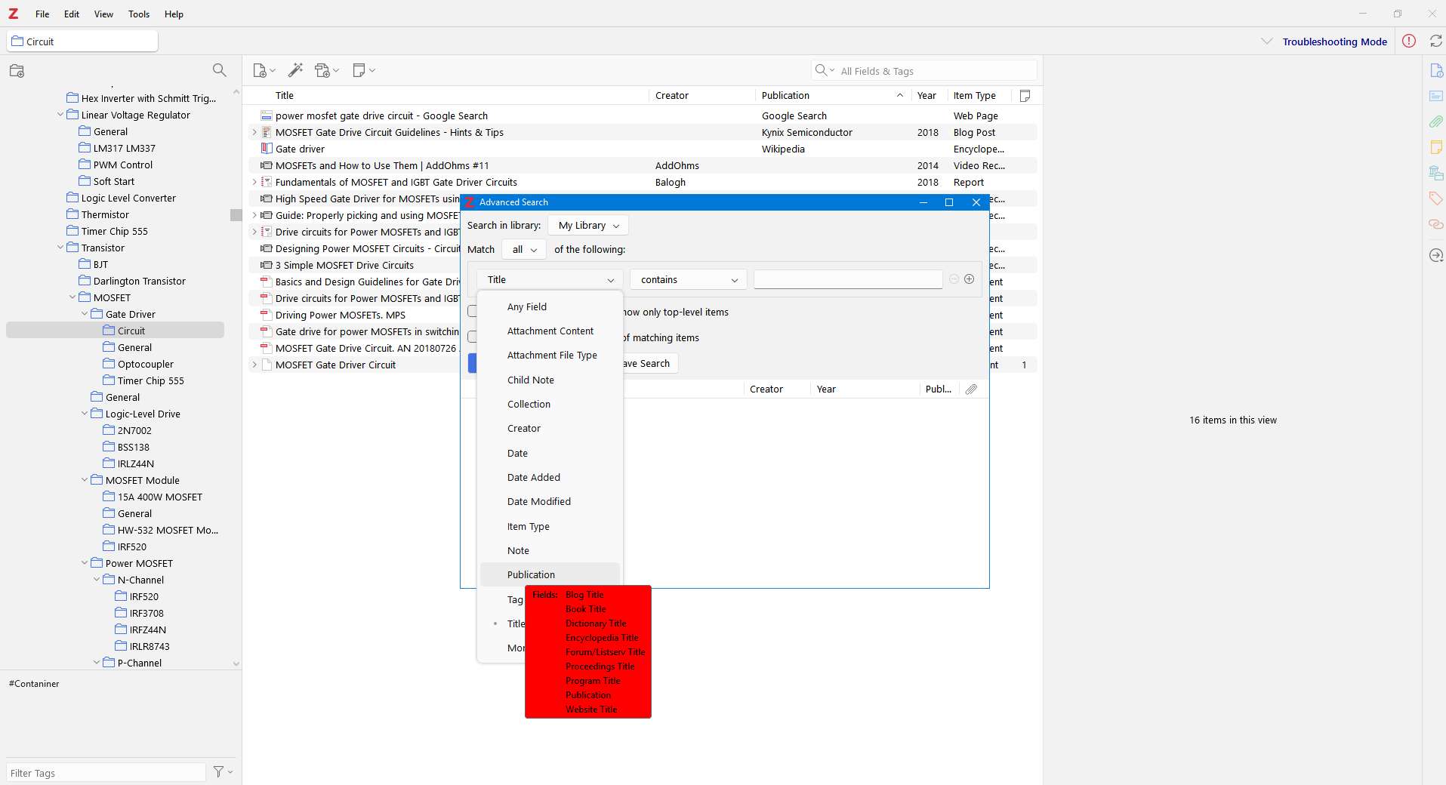Open the Attachments paperclip icon in side nav
1446x785 pixels.
coord(1435,122)
